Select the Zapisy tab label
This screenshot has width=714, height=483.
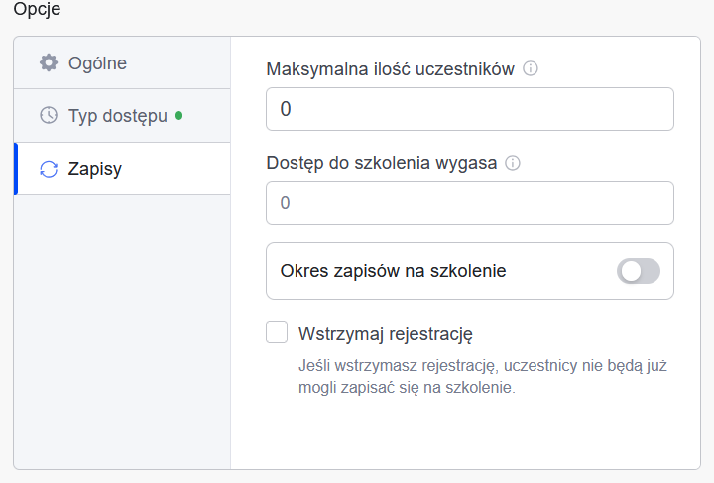point(95,169)
